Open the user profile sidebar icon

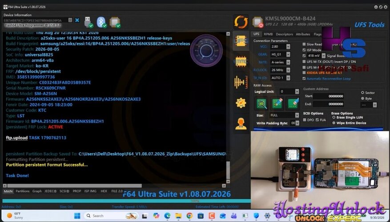tap(241, 123)
